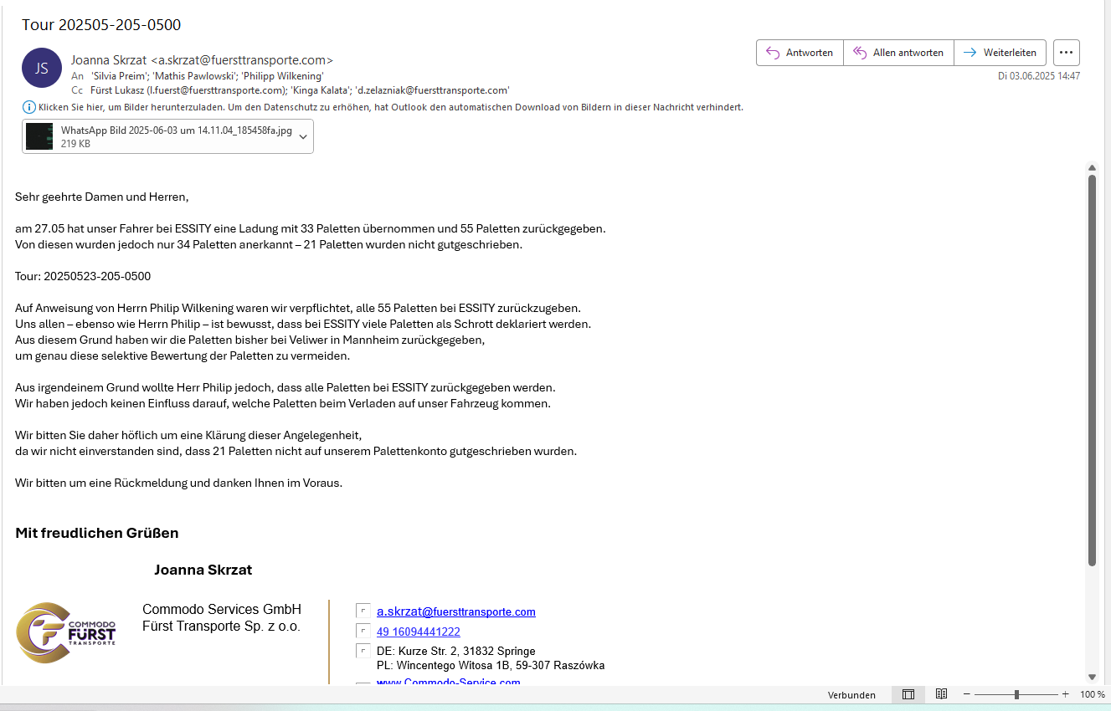The image size is (1111, 711).
Task: Switch to reading view icon in status bar
Action: (x=941, y=694)
